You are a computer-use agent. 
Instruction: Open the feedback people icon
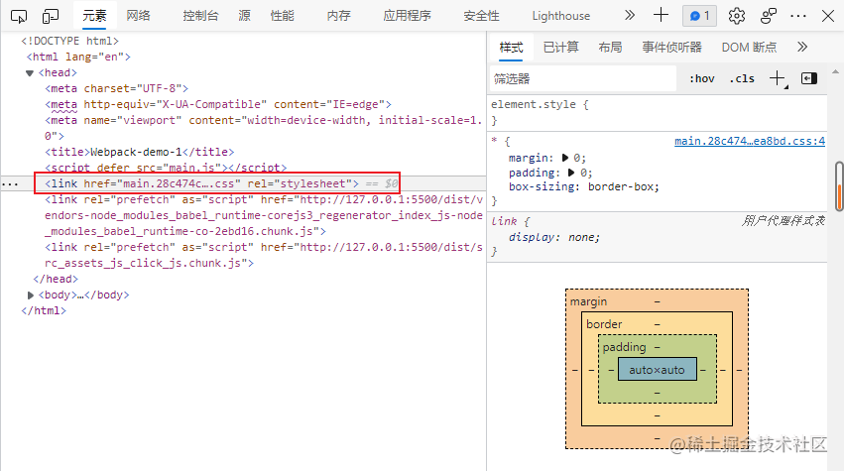768,16
